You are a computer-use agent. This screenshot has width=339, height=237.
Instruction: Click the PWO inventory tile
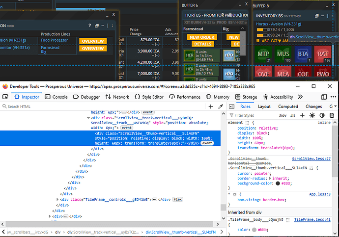click(323, 72)
